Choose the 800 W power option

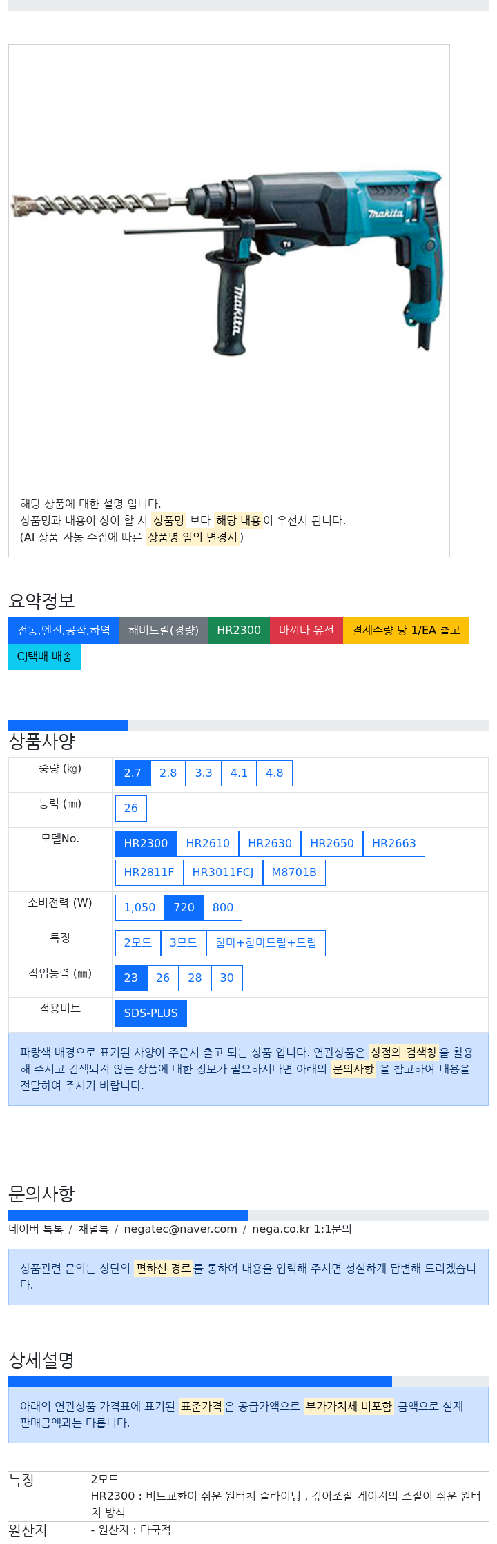pyautogui.click(x=223, y=908)
